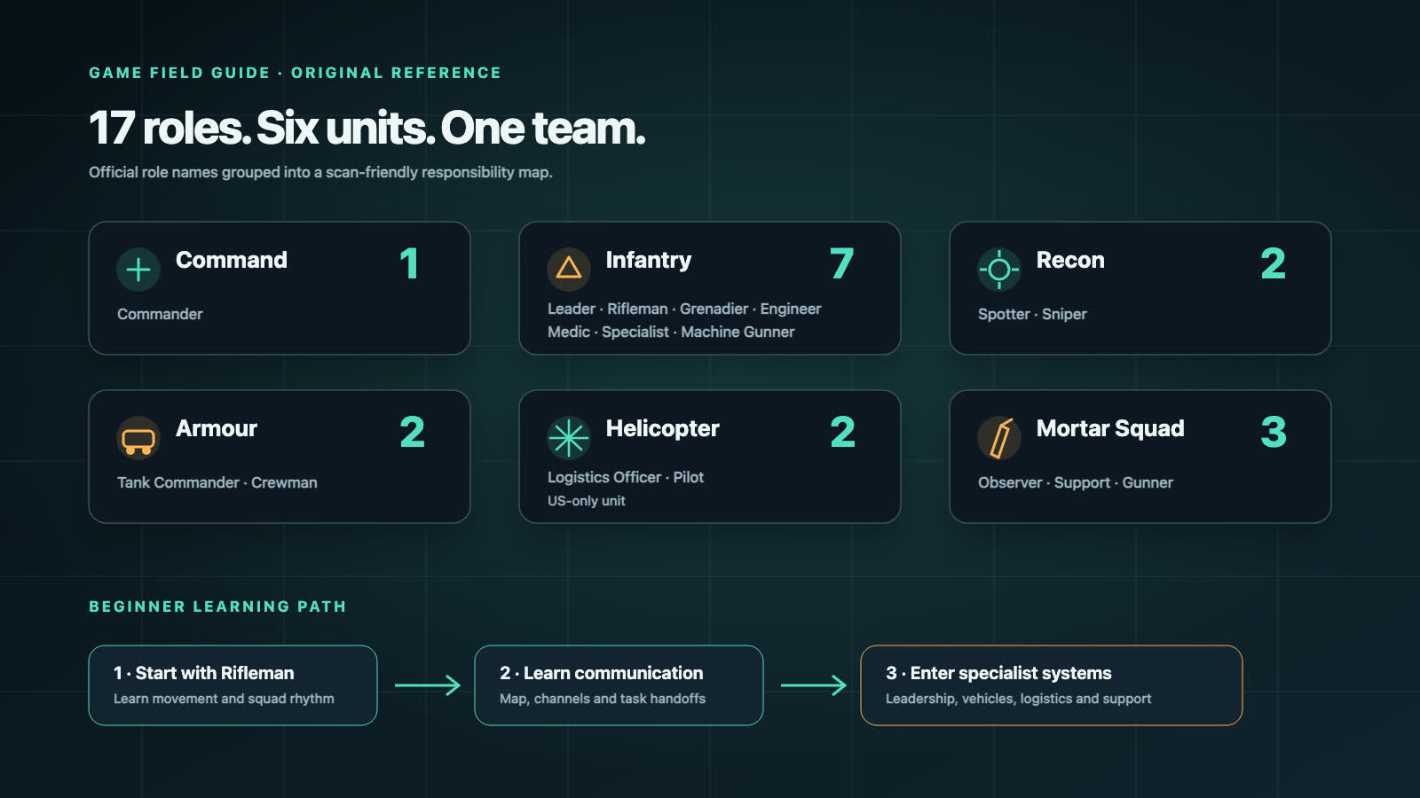Click the 'Observer · Support · Gunner' role list
Image resolution: width=1420 pixels, height=798 pixels.
point(1076,482)
